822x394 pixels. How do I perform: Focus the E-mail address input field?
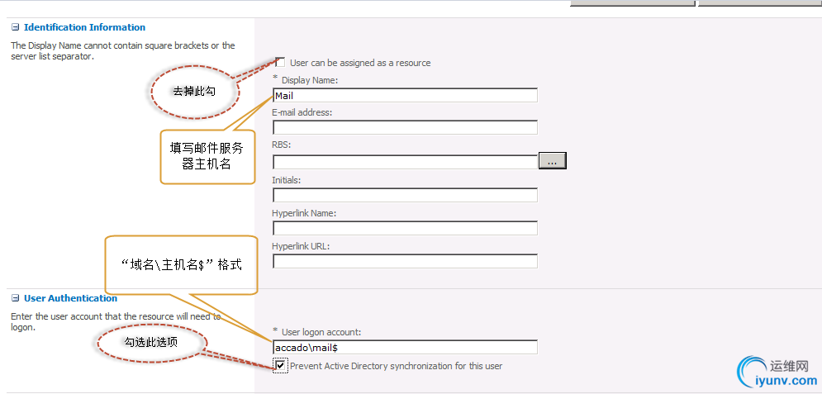coord(406,127)
